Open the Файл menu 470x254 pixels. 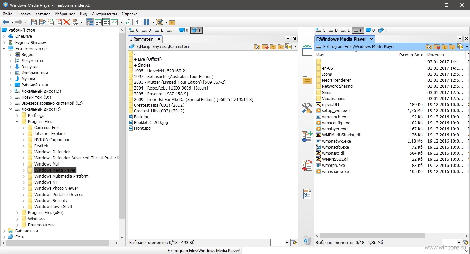click(7, 14)
